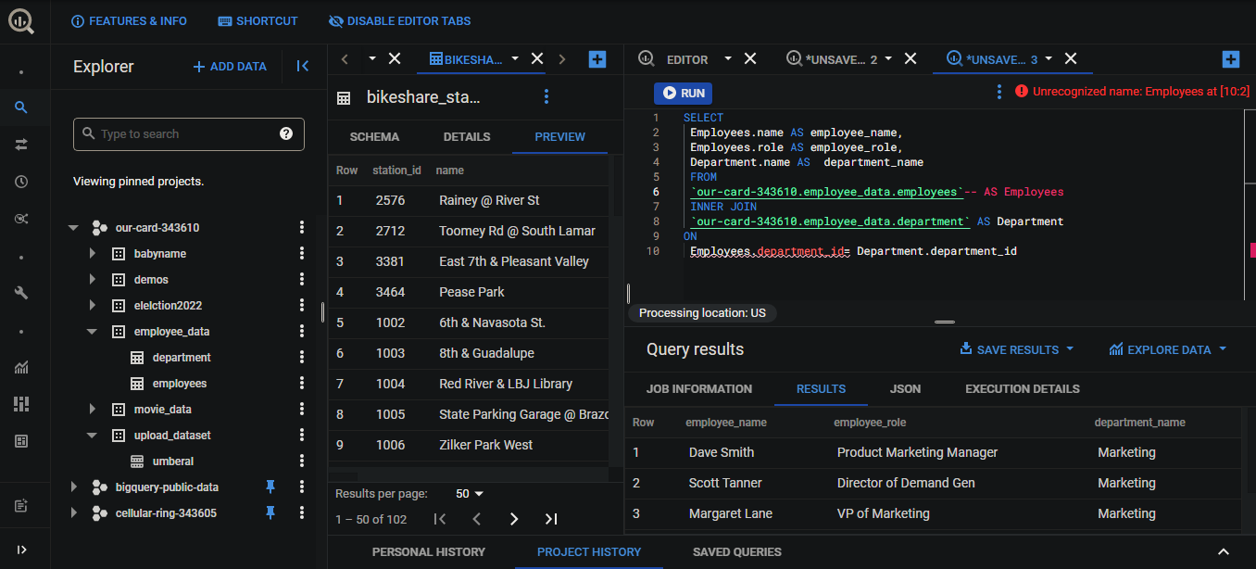Select the umberal table in tree

(x=173, y=462)
